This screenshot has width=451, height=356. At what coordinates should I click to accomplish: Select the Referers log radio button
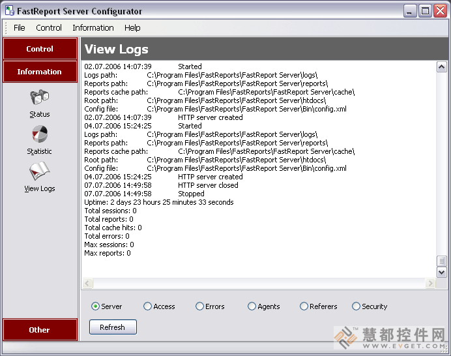[304, 306]
